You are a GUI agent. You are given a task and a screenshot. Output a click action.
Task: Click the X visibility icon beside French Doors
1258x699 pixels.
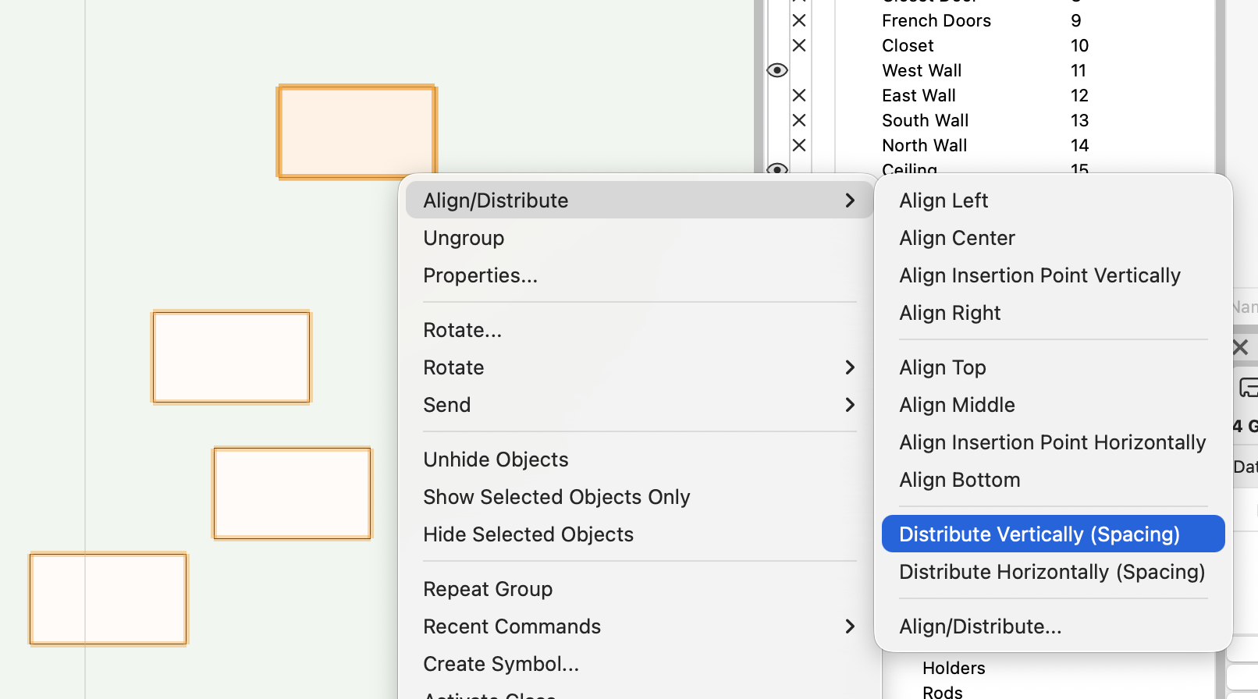[x=798, y=20]
